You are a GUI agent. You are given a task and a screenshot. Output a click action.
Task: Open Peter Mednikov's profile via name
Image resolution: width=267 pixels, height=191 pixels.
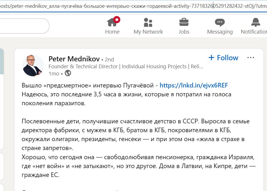coord(74,59)
